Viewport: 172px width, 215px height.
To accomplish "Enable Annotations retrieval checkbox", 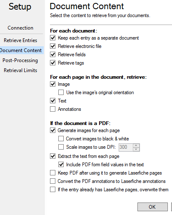I will point(52,109).
